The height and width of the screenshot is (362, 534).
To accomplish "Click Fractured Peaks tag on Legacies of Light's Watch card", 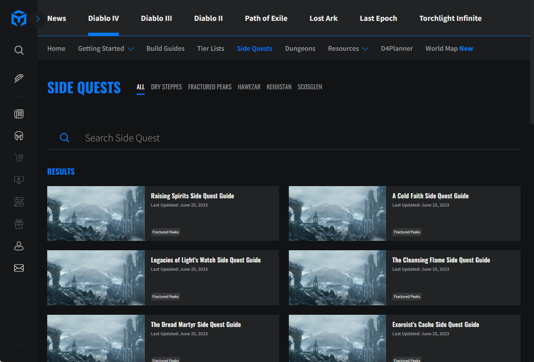I will pyautogui.click(x=166, y=297).
